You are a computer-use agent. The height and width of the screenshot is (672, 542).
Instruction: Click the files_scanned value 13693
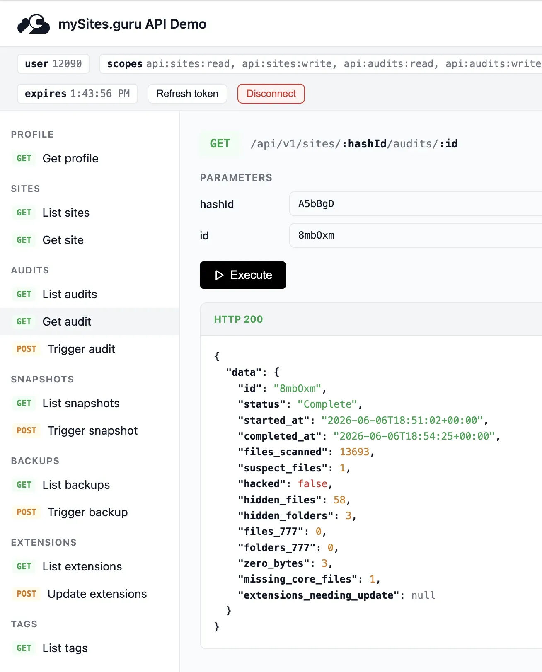tap(354, 452)
